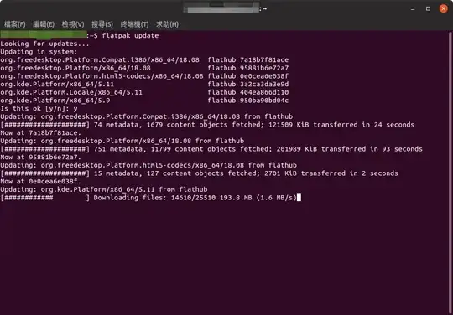The width and height of the screenshot is (453, 315).
Task: Open the 檔案(F) menu
Action: click(x=15, y=24)
